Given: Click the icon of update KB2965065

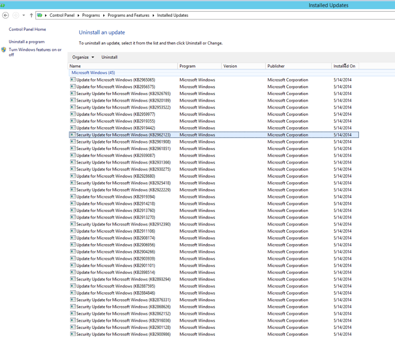Looking at the screenshot, I should pos(73,80).
